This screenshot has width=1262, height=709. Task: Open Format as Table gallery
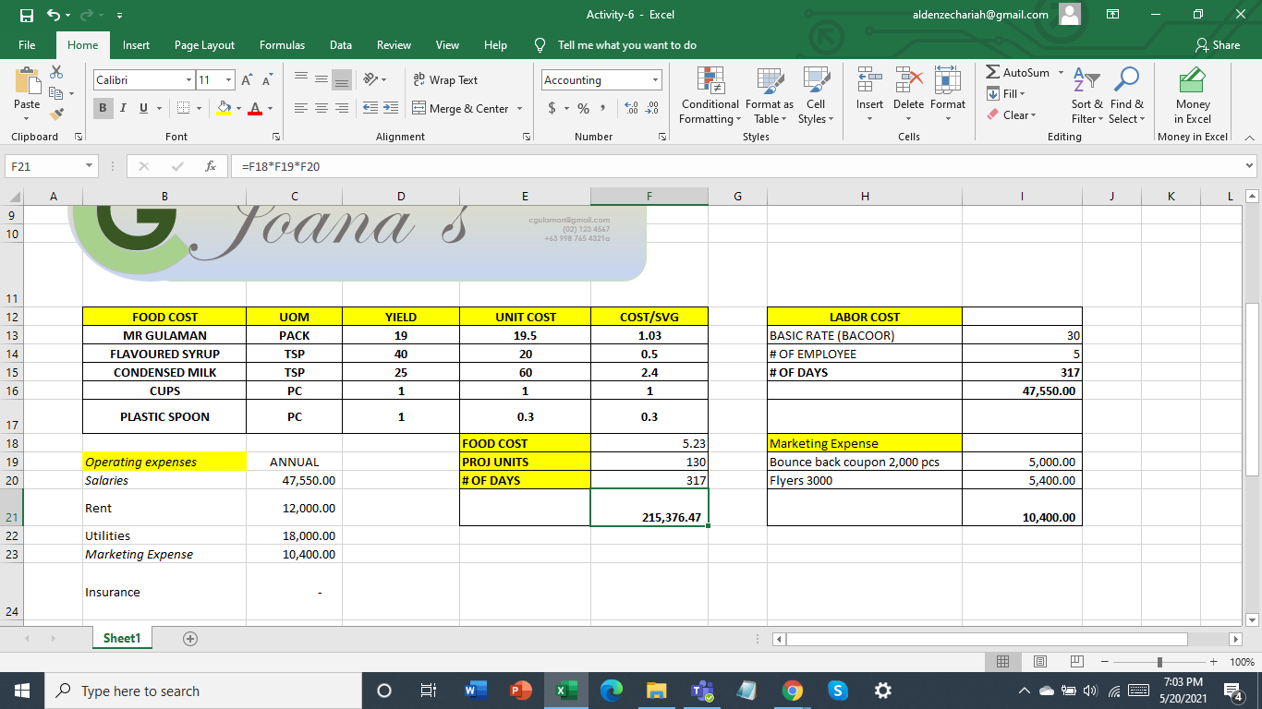point(770,96)
